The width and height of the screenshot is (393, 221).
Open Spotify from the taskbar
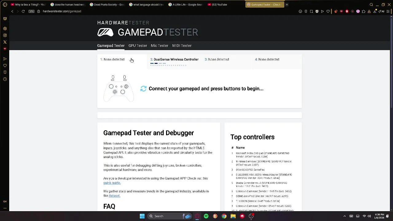[x=206, y=216]
